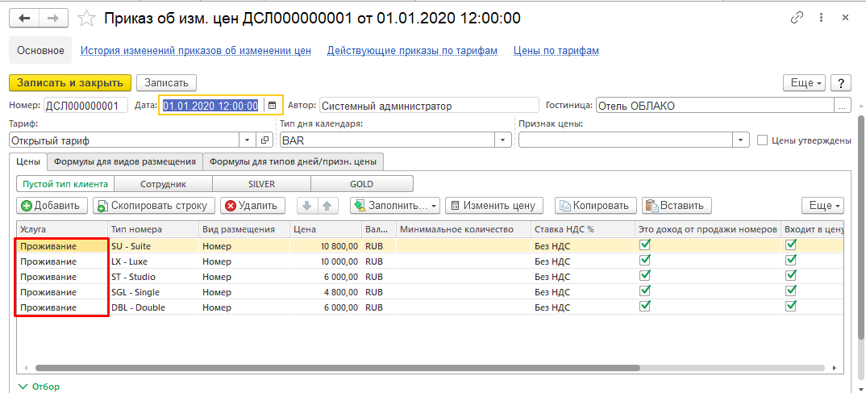This screenshot has width=866, height=393.
Task: Click Записать и закрыть
Action: point(70,83)
